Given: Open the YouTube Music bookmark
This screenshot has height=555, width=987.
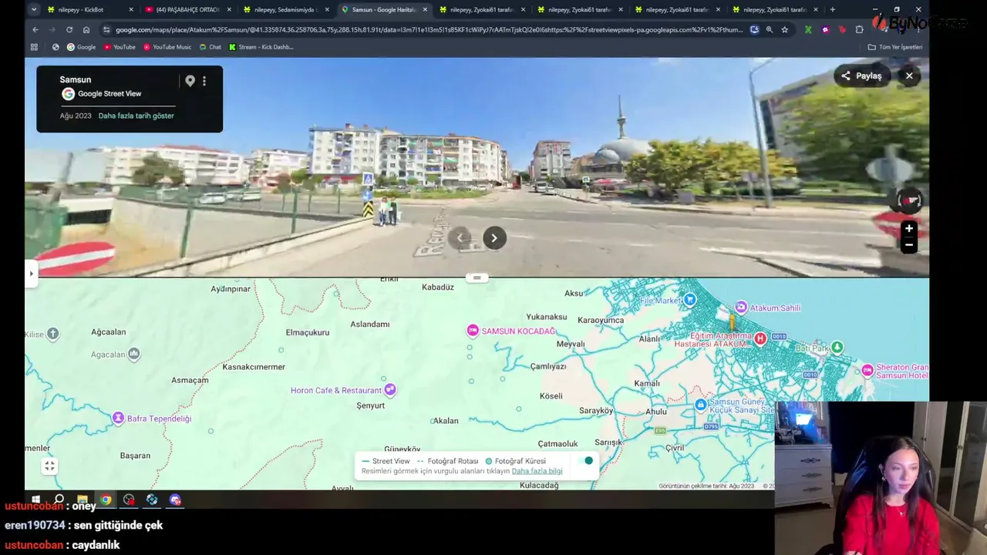Looking at the screenshot, I should pyautogui.click(x=167, y=47).
